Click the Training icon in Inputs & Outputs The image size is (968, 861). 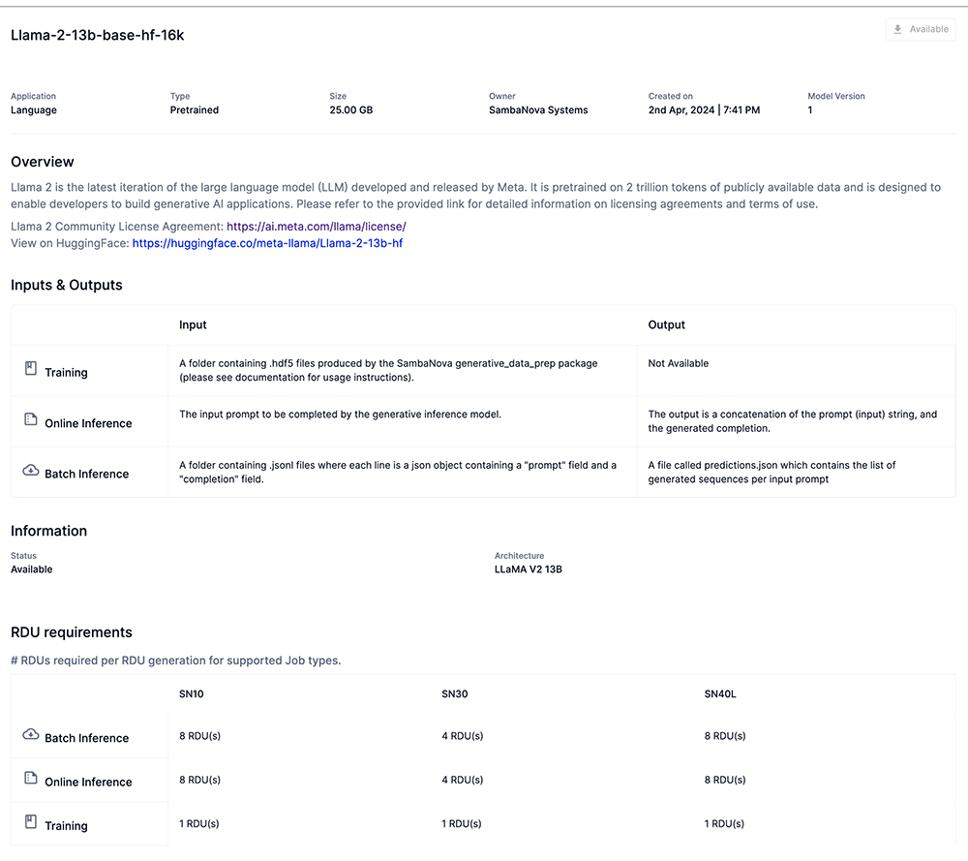(30, 369)
